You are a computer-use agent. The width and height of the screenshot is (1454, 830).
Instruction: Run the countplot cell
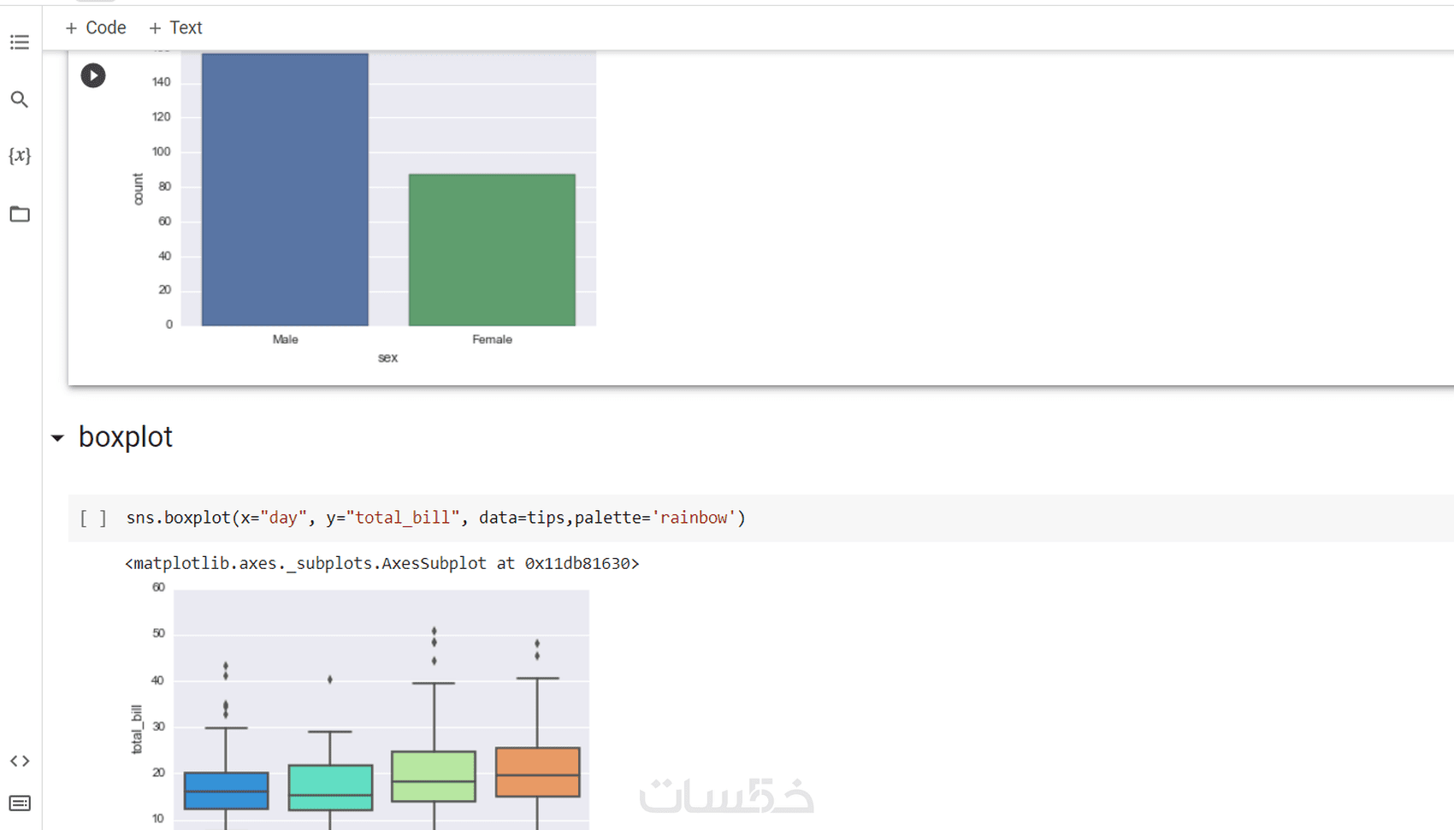pyautogui.click(x=93, y=75)
